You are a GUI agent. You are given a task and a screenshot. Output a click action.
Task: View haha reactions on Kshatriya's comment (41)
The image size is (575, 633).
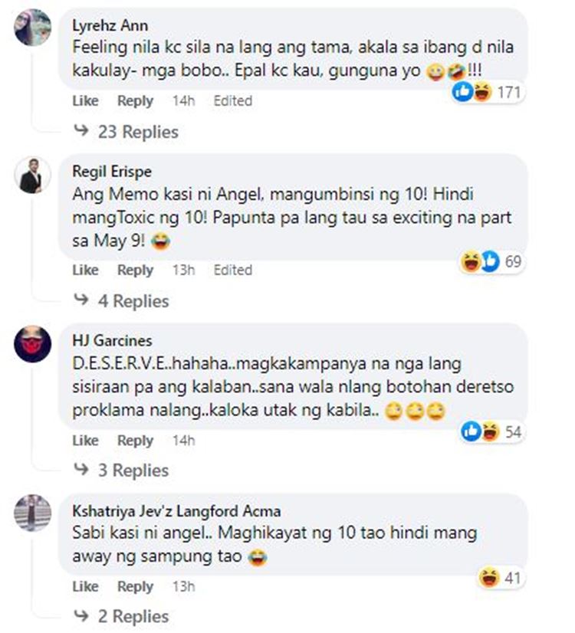(x=501, y=578)
